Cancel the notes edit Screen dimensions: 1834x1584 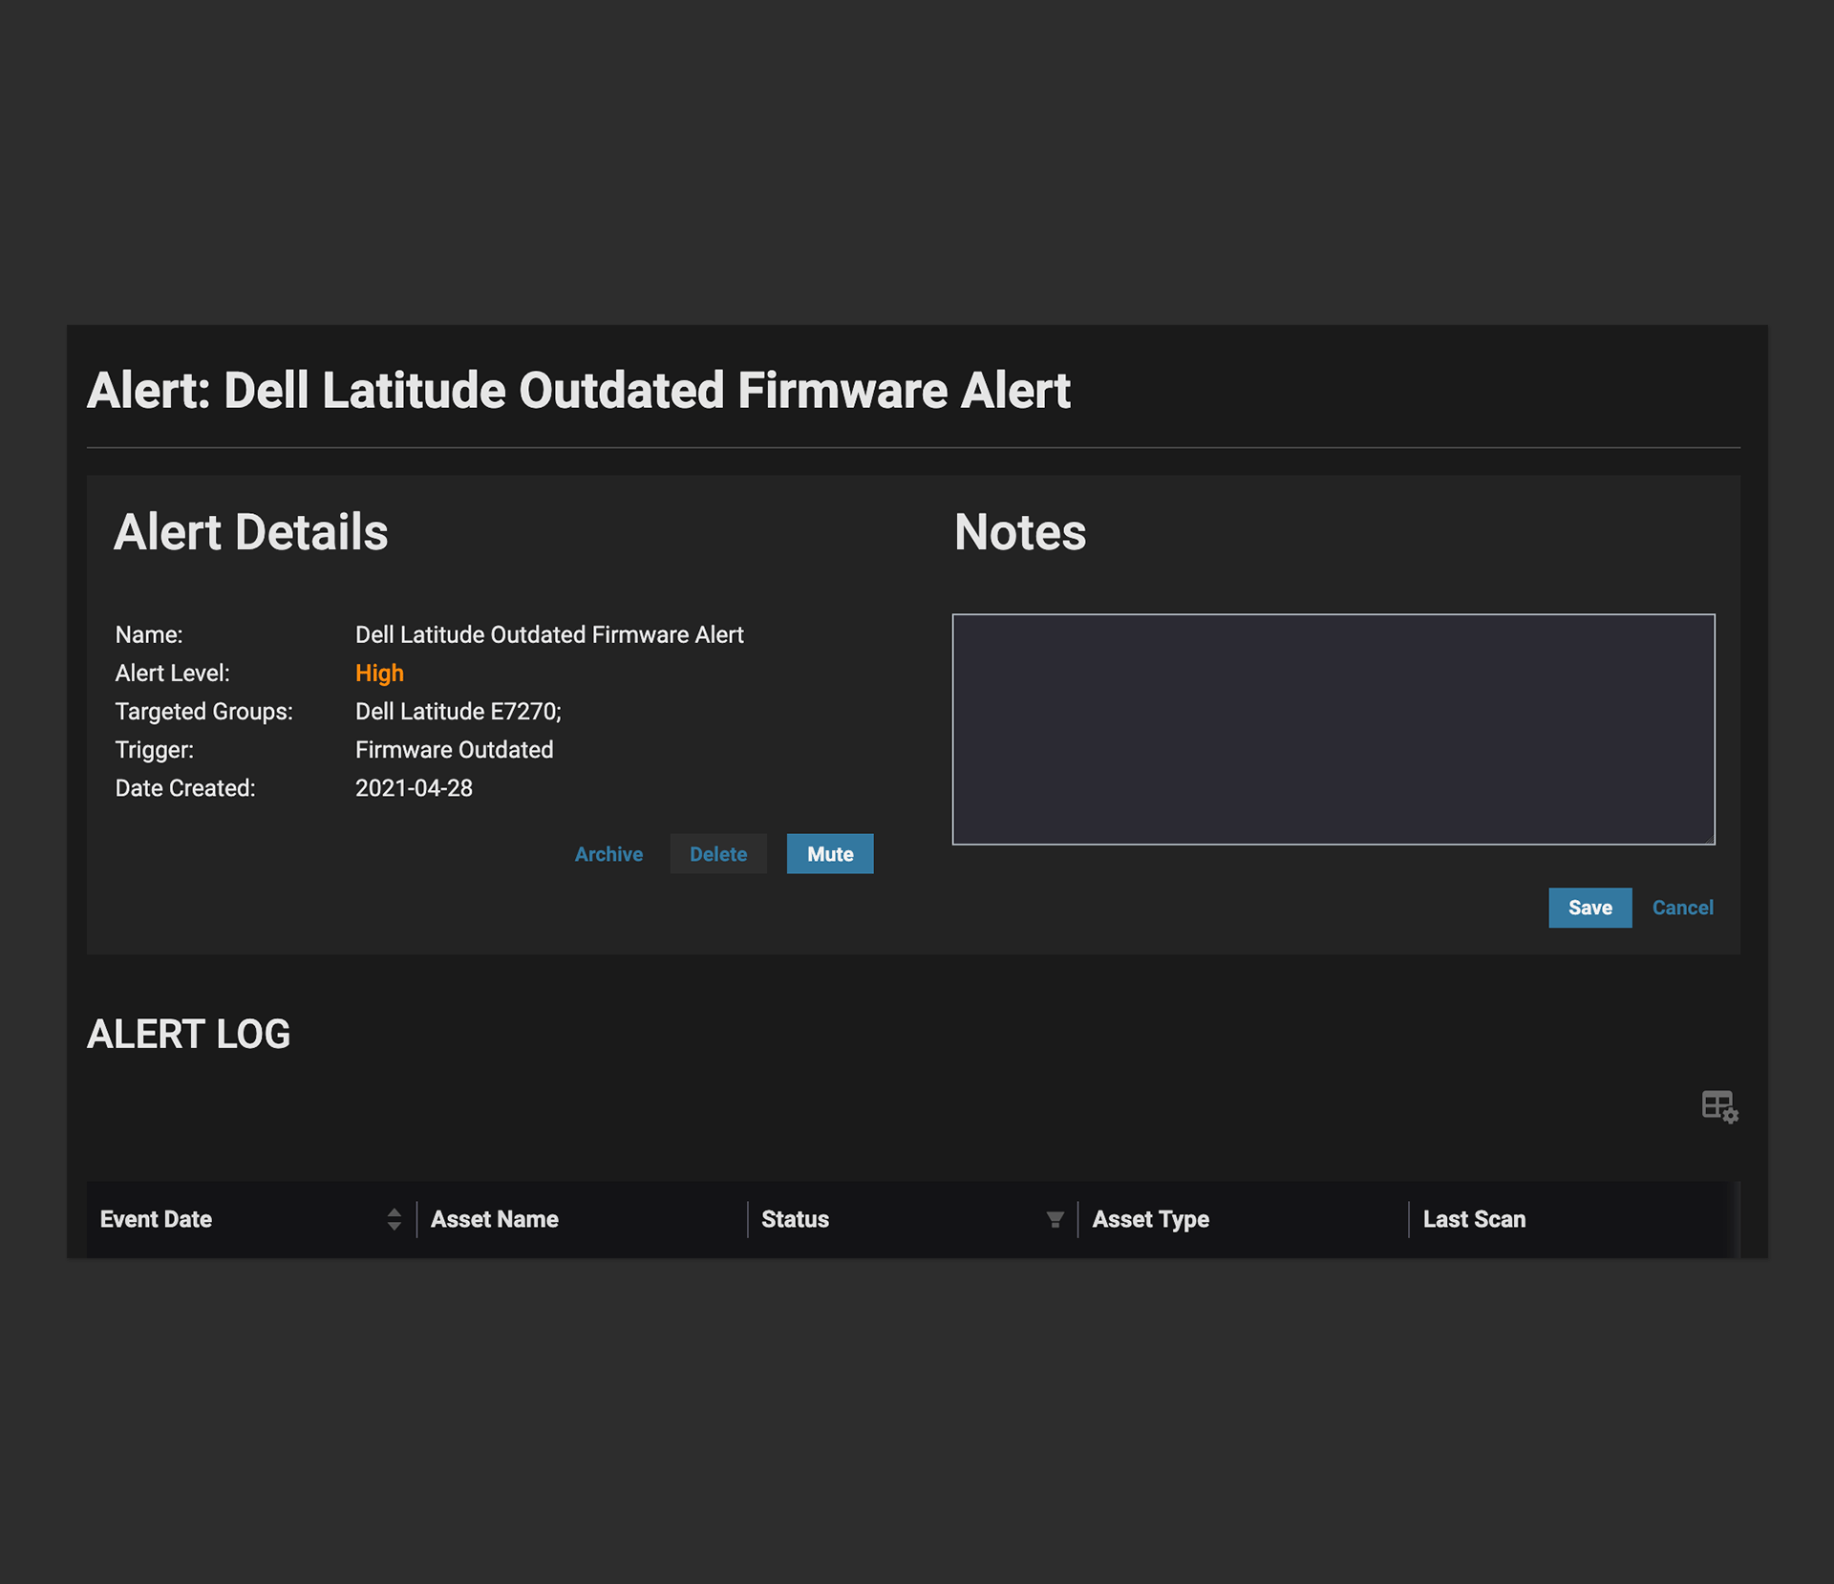1682,908
